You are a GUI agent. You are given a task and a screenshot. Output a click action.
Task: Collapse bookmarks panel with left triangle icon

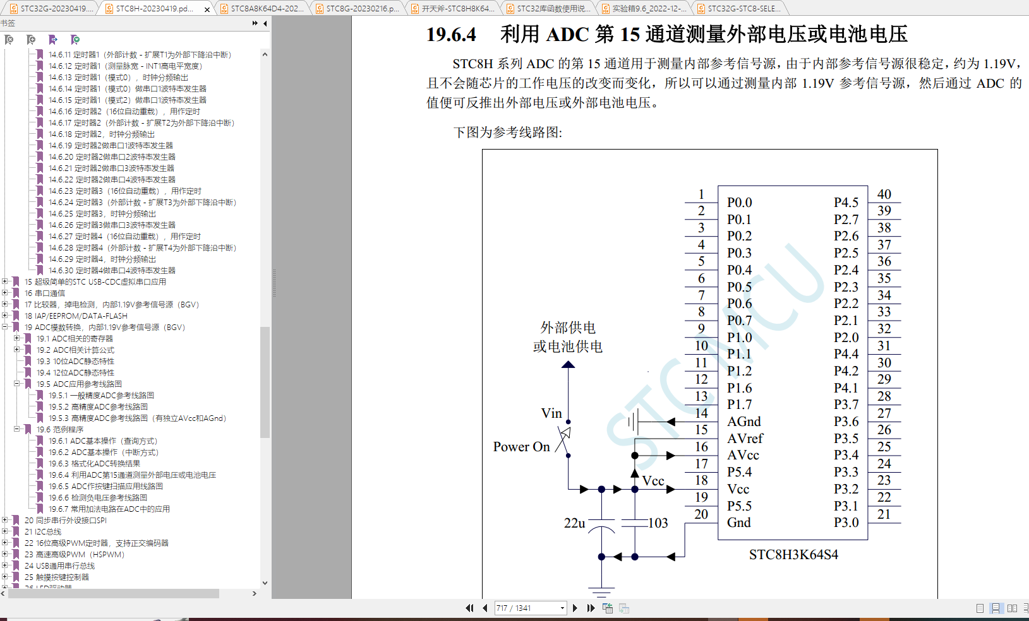click(265, 23)
